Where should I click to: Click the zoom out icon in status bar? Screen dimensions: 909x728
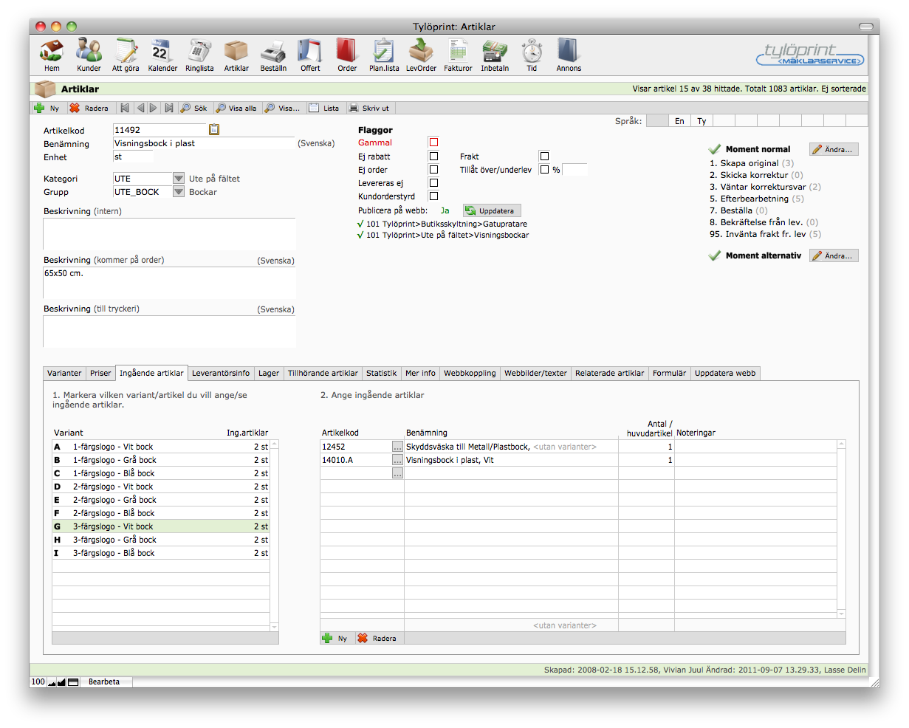tap(52, 681)
